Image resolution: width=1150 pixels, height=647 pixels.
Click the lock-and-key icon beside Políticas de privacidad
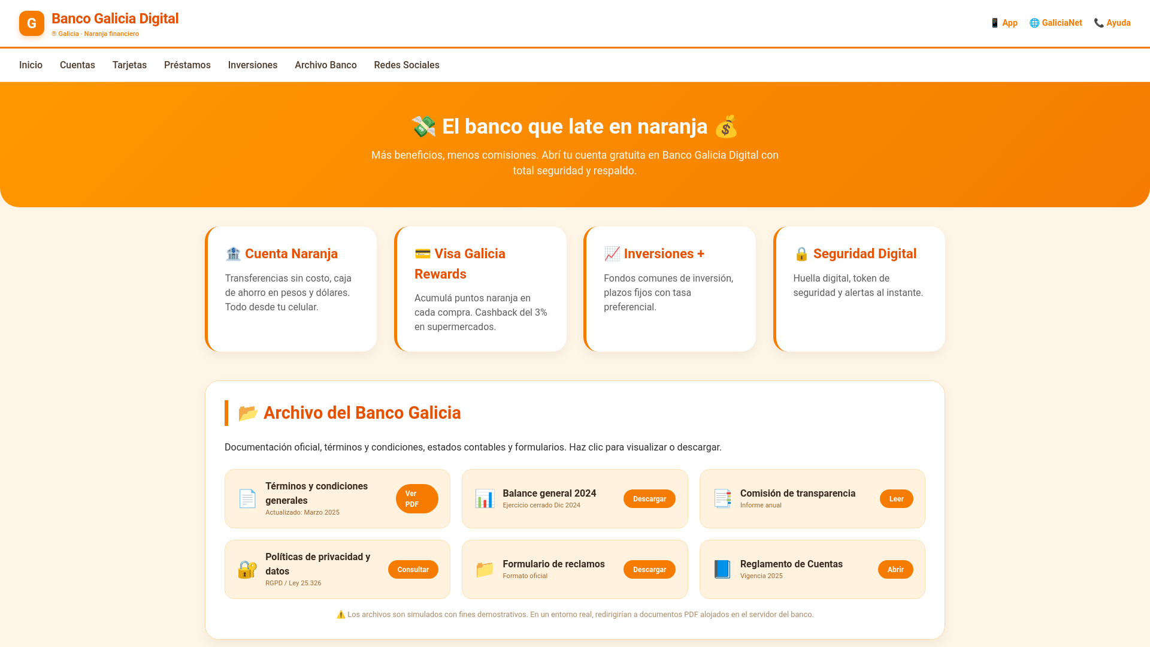tap(247, 569)
